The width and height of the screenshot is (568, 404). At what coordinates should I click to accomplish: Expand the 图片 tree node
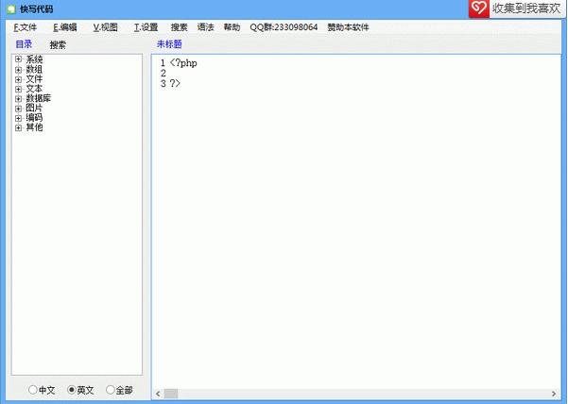(19, 108)
